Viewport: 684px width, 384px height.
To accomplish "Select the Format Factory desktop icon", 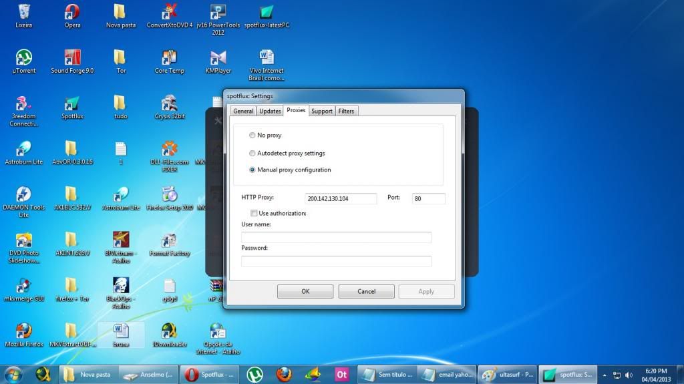I will click(169, 244).
